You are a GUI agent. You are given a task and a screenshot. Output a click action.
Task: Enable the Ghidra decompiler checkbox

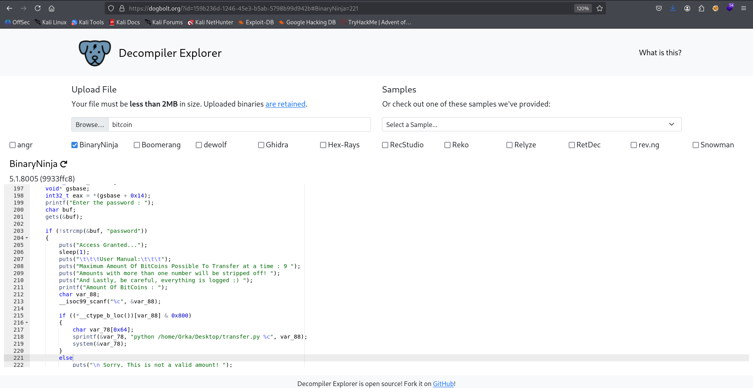(x=261, y=145)
